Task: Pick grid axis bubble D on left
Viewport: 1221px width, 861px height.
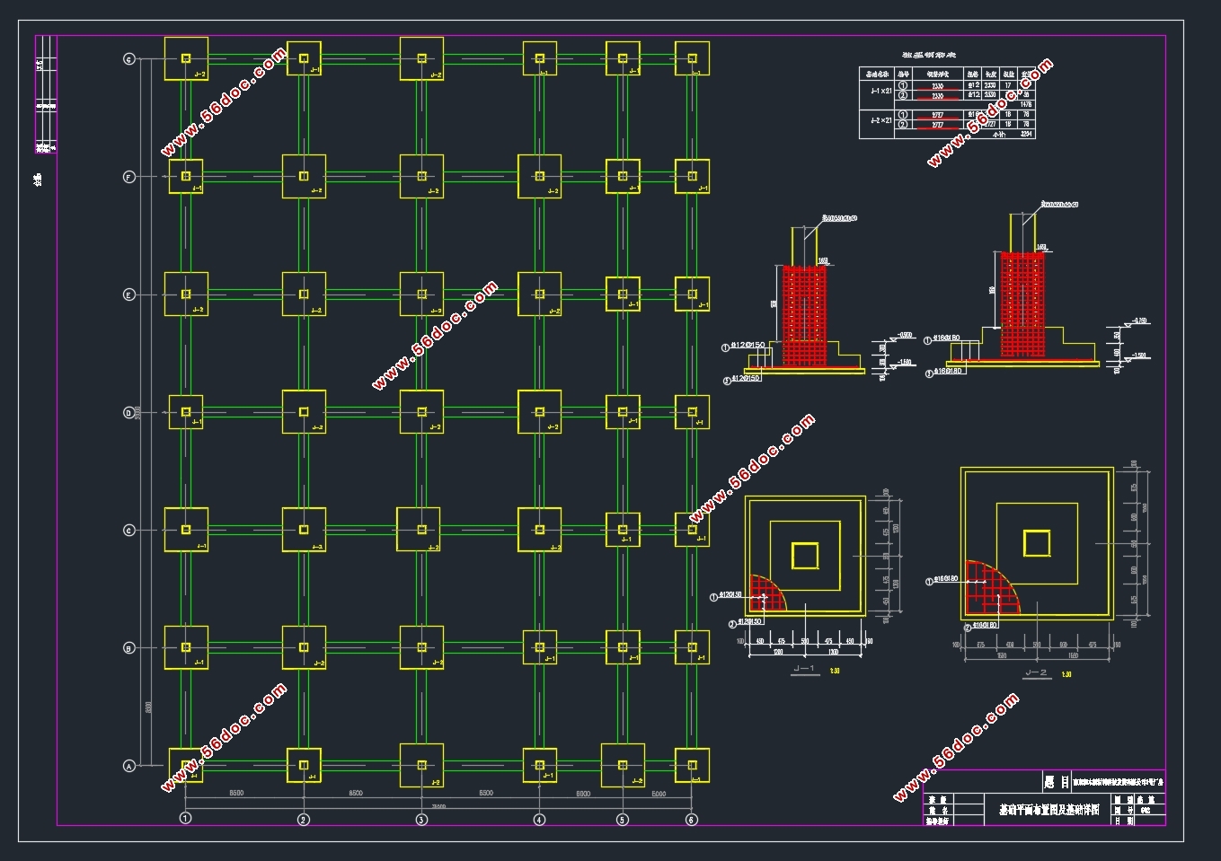Action: 128,413
